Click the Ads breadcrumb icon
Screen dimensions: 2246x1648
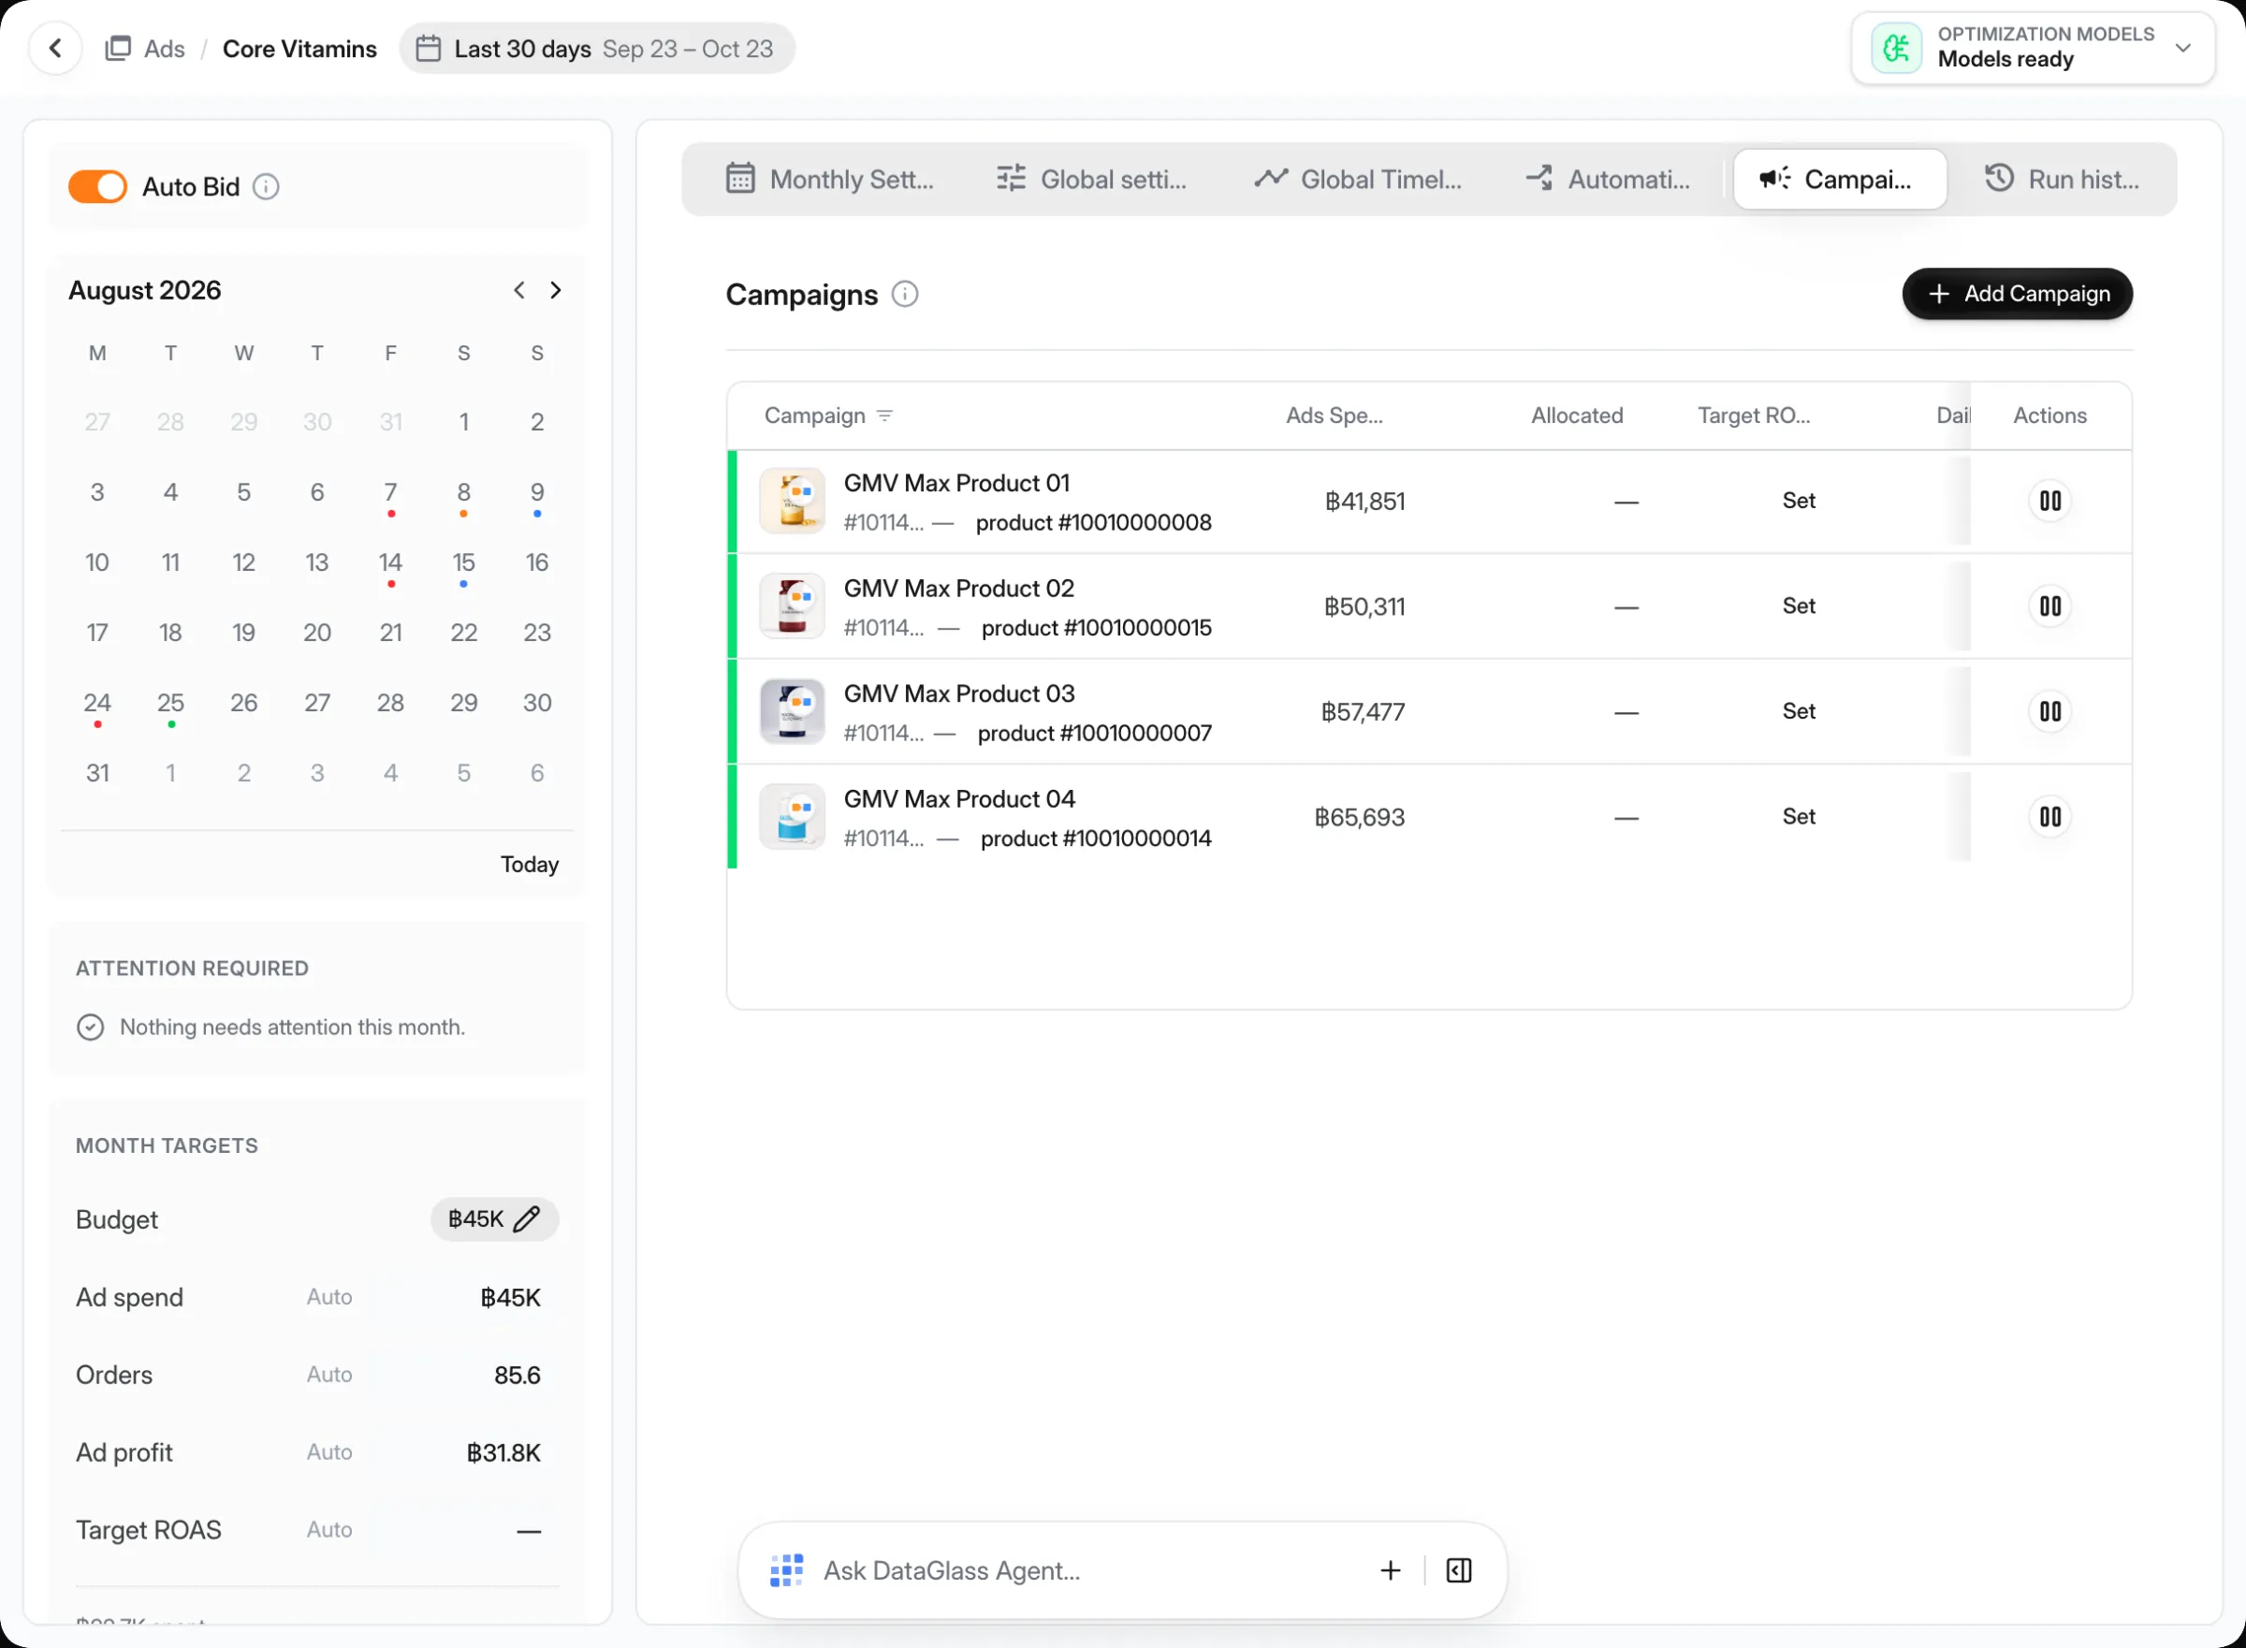coord(119,48)
